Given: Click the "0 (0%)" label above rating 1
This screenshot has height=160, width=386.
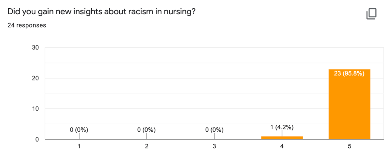Looking at the screenshot, I should click(79, 130).
